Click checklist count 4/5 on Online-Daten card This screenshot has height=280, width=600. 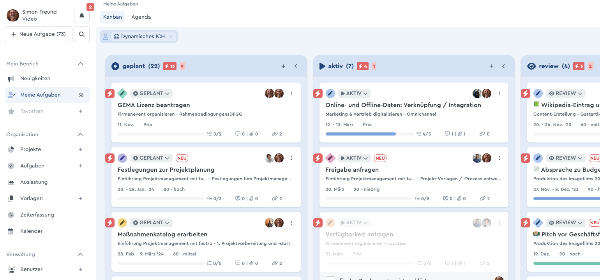[424, 134]
